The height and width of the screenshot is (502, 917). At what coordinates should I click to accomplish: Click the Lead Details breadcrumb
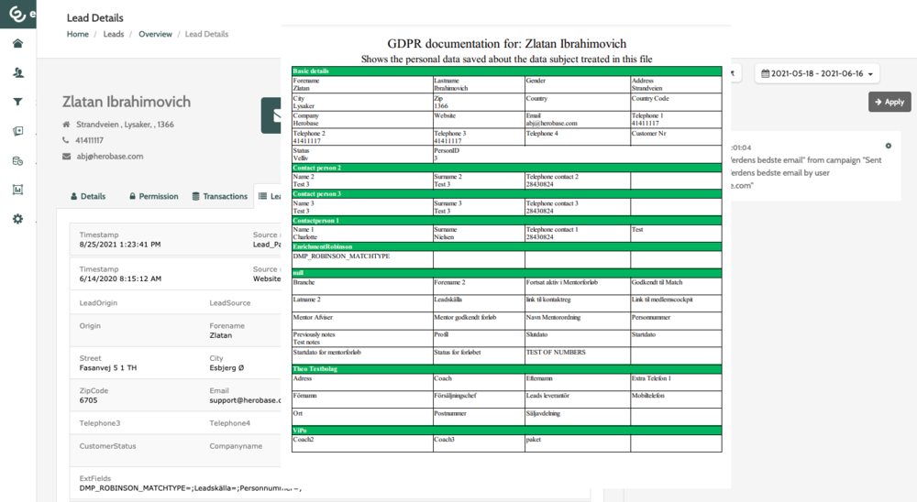[206, 34]
